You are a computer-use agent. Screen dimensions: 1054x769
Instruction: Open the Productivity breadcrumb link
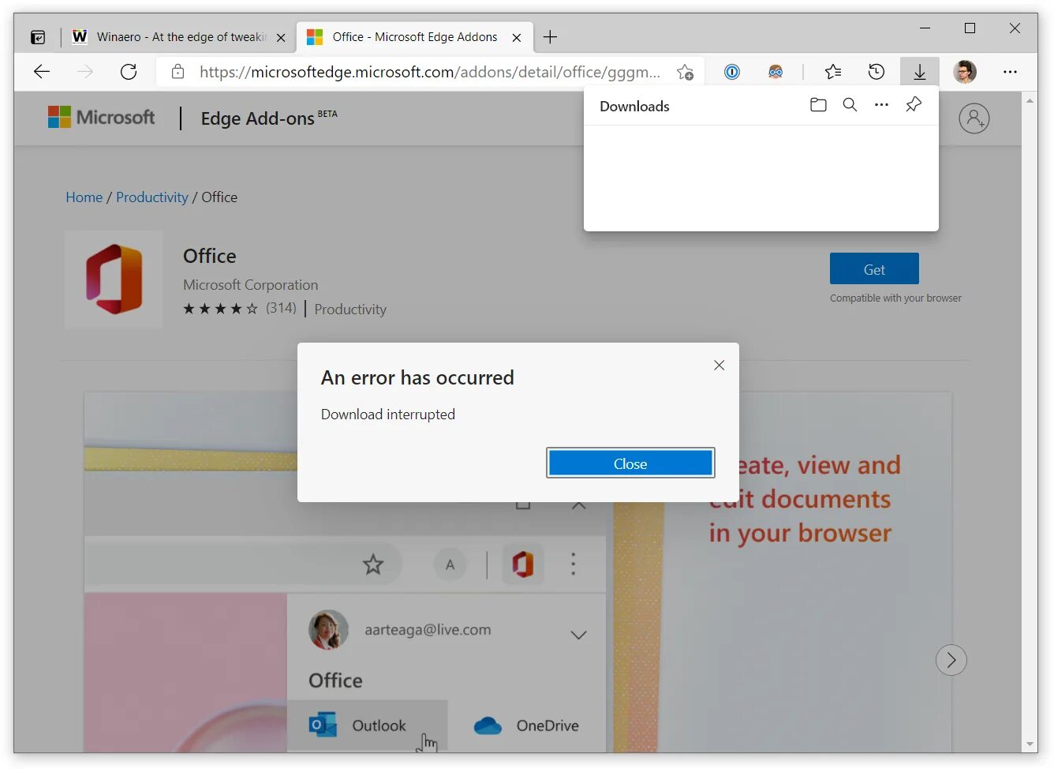pyautogui.click(x=152, y=197)
